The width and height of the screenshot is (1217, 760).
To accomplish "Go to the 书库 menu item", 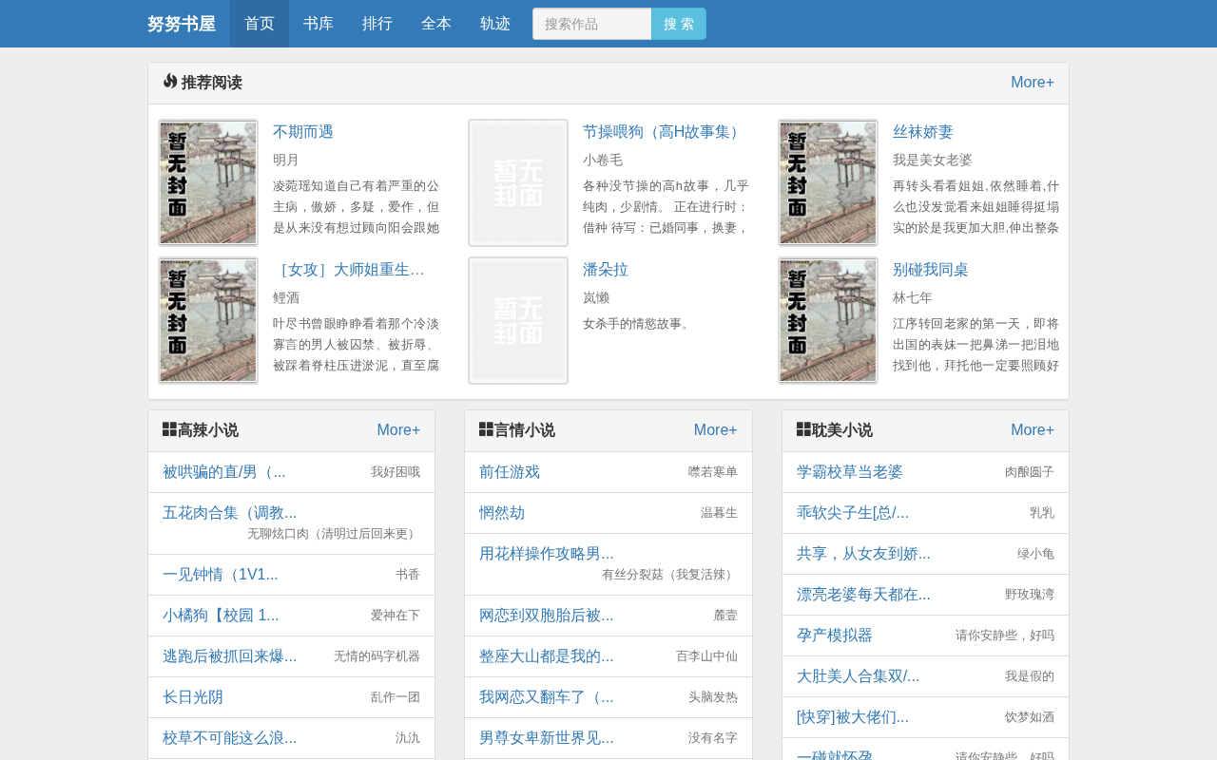I will 319,24.
